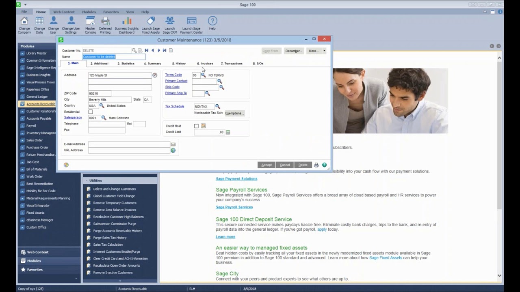This screenshot has height=292, width=520.
Task: Open the Terms Code lookup
Action: point(204,75)
